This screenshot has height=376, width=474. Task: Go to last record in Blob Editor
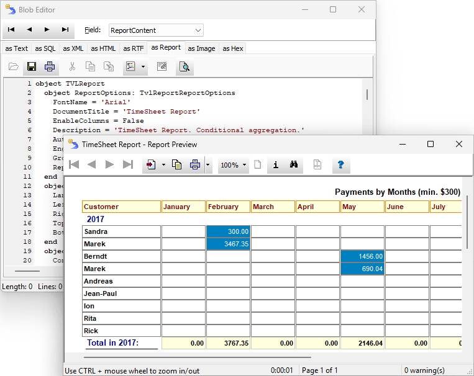(65, 30)
